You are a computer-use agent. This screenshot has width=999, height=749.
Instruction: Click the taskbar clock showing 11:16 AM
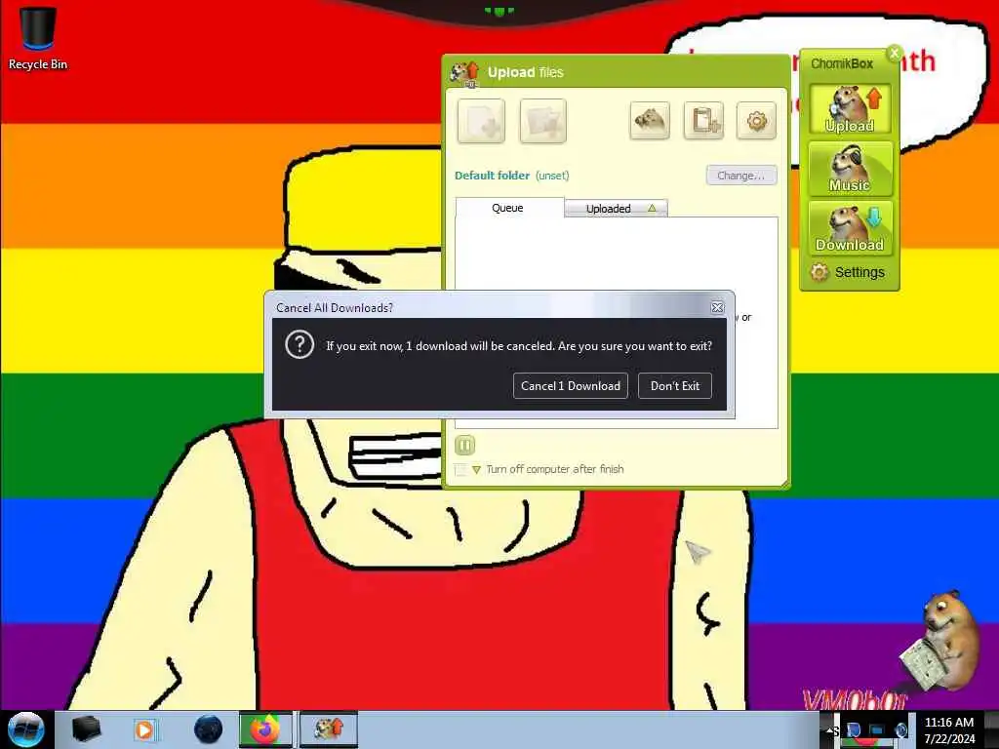point(948,729)
